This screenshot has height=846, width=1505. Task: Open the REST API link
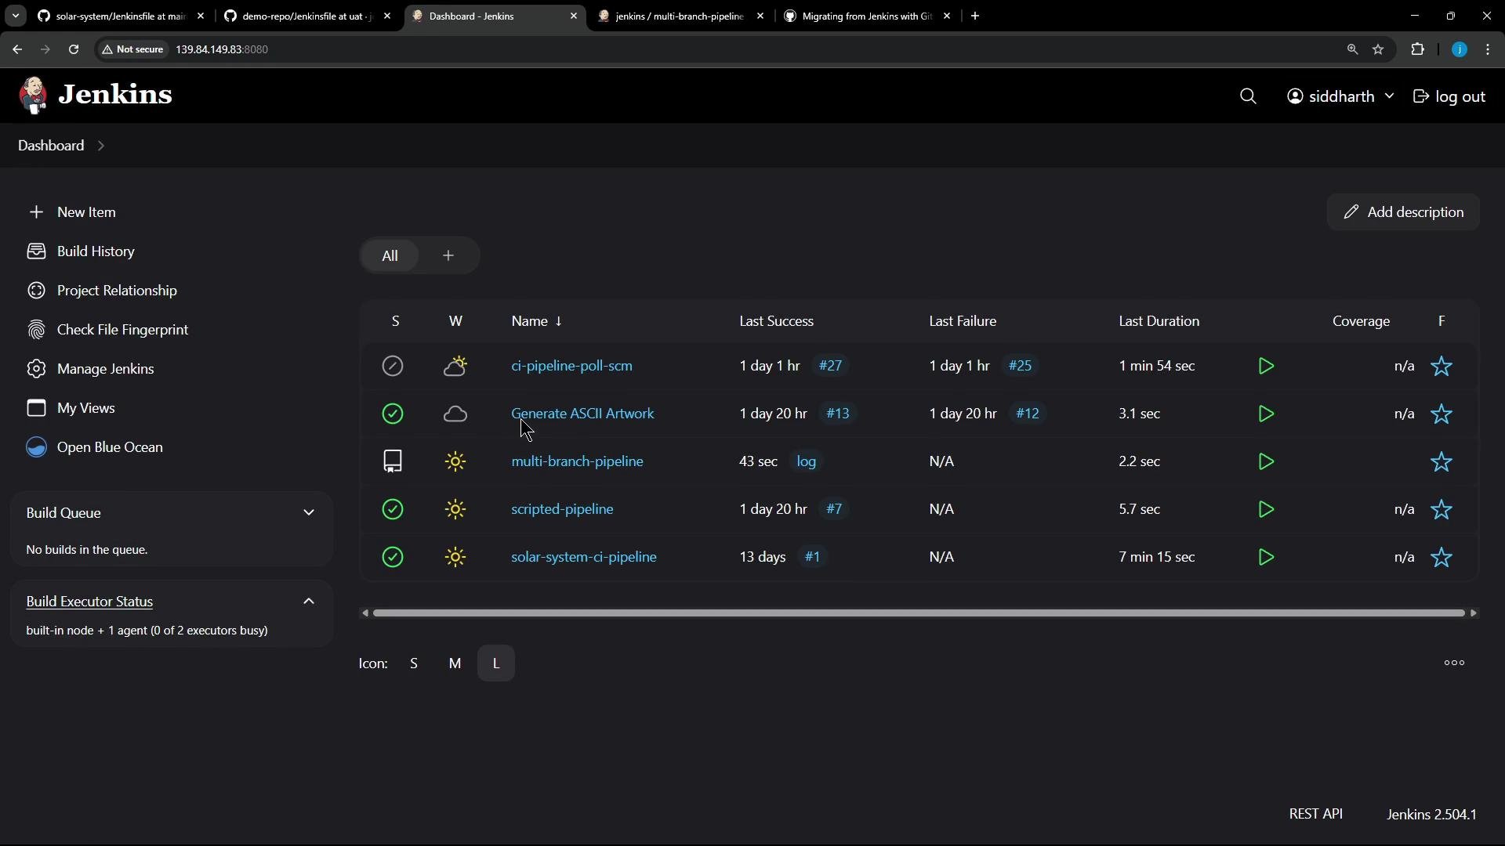pyautogui.click(x=1315, y=815)
